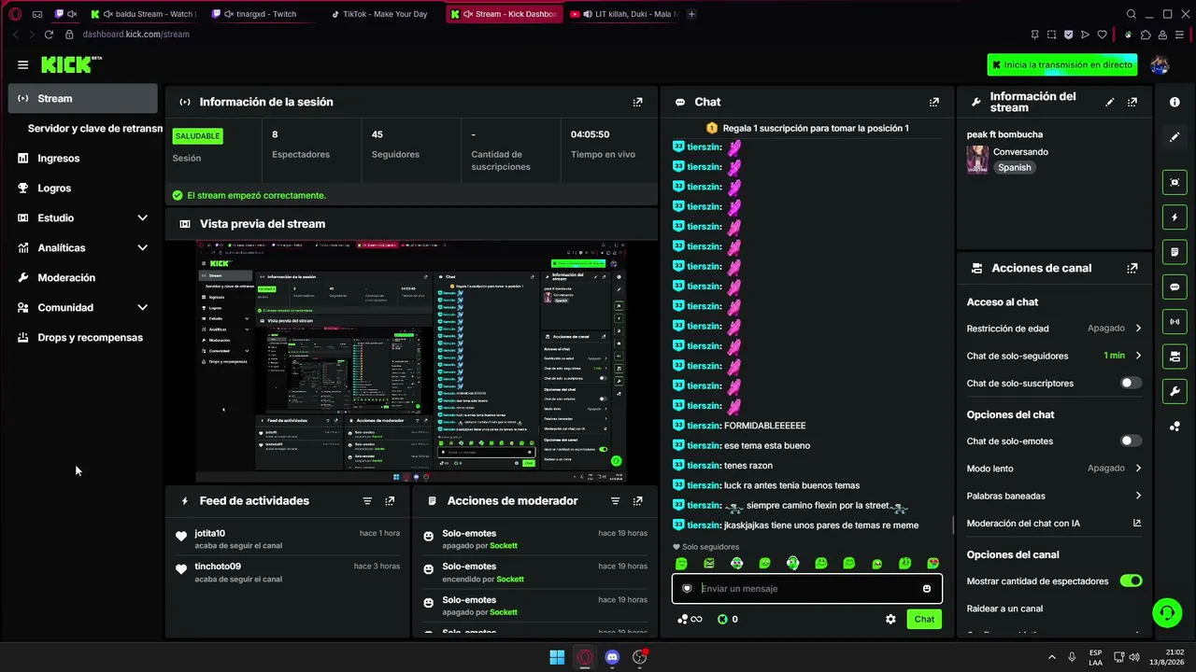This screenshot has width=1196, height=672.
Task: Toggle the wrench stream info widget icon
Action: [1175, 391]
